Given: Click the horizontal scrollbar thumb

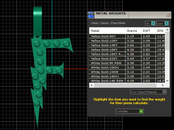Looking at the screenshot, I should [125, 85].
